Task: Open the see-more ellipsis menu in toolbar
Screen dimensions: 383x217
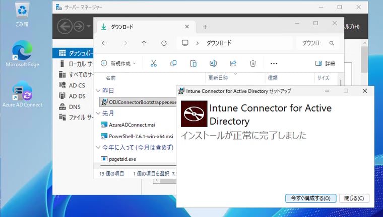Action: click(274, 64)
